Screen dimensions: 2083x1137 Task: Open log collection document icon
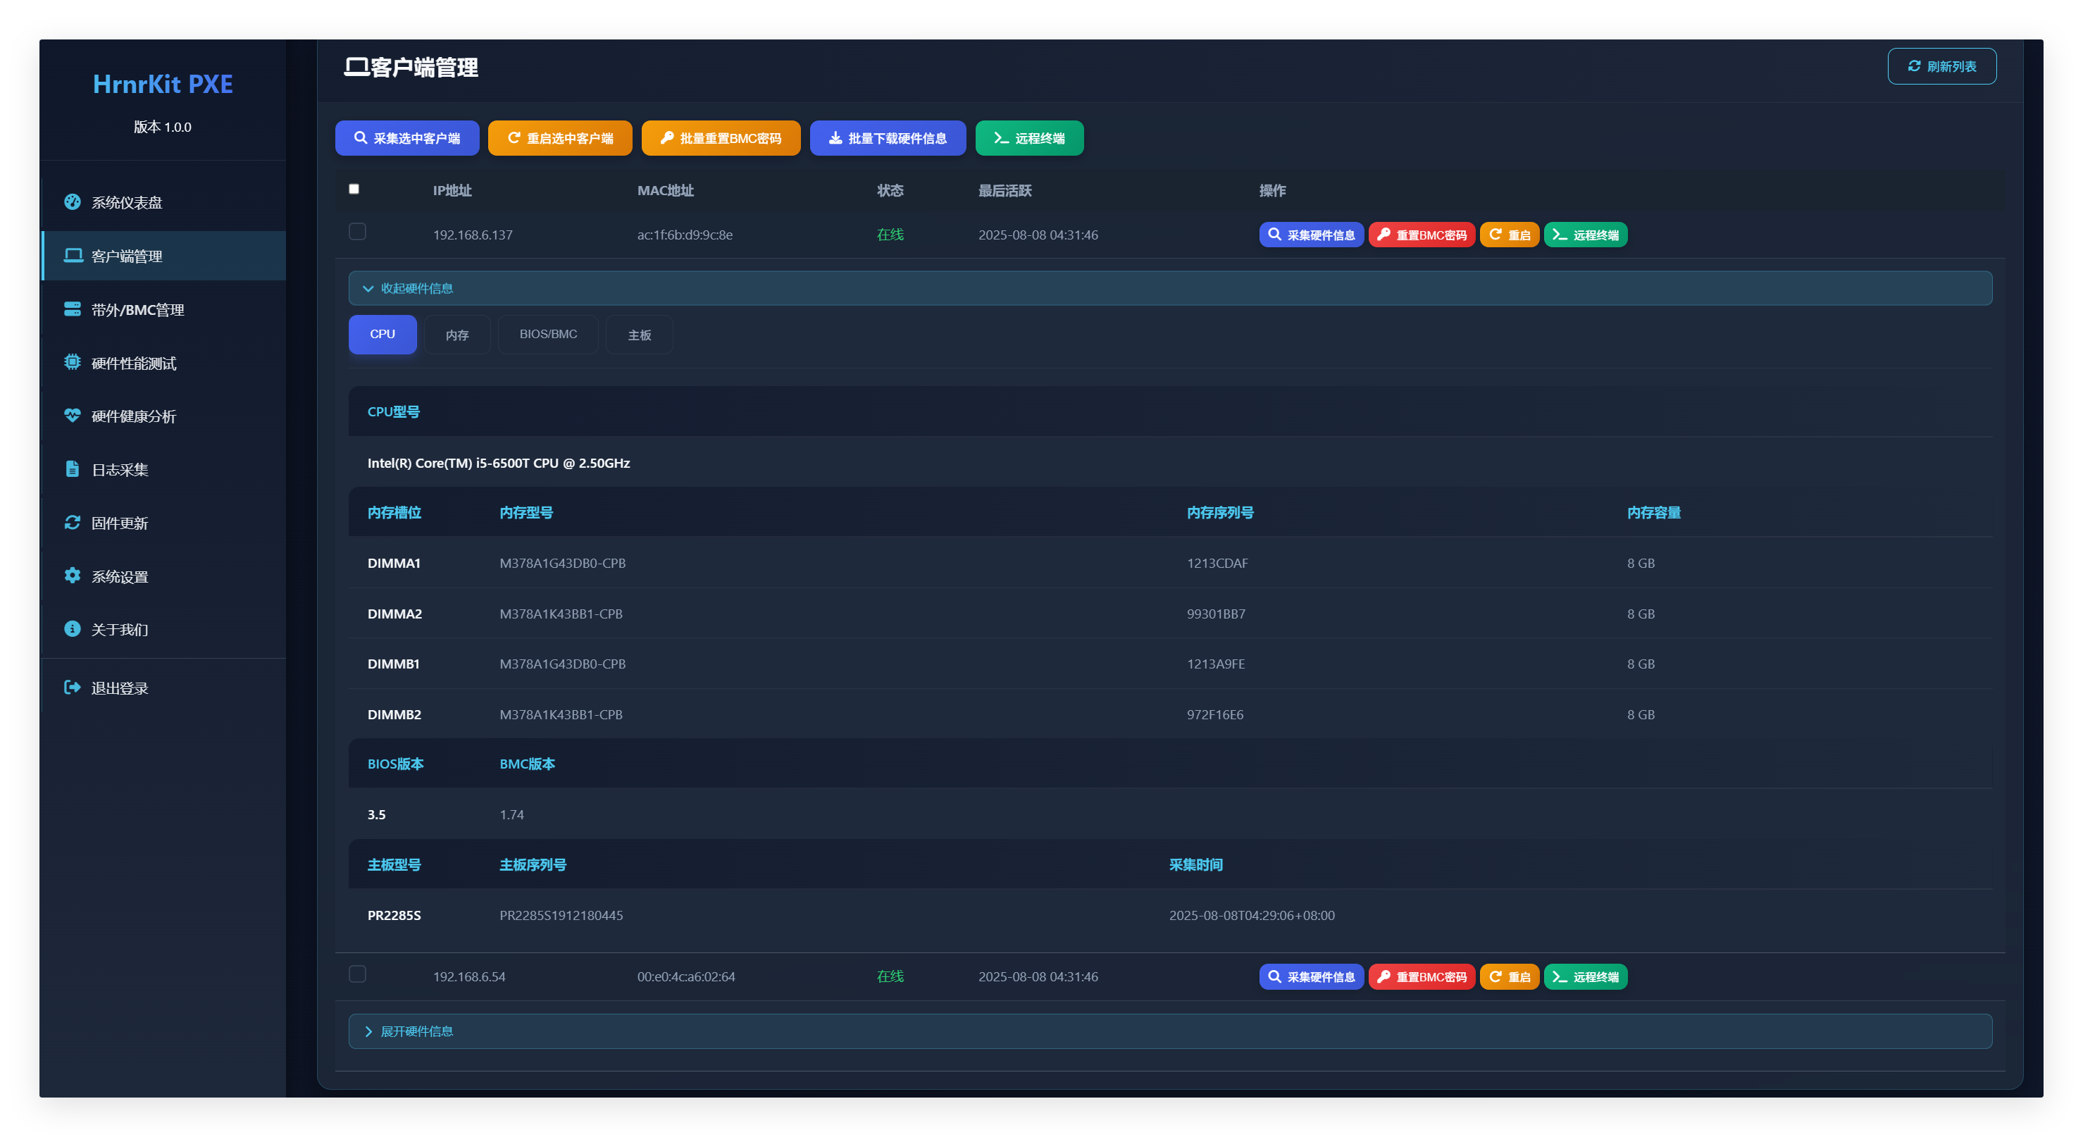point(72,469)
